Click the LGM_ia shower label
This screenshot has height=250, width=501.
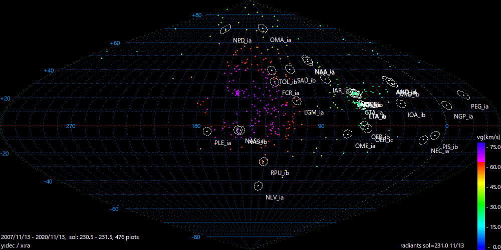point(314,112)
